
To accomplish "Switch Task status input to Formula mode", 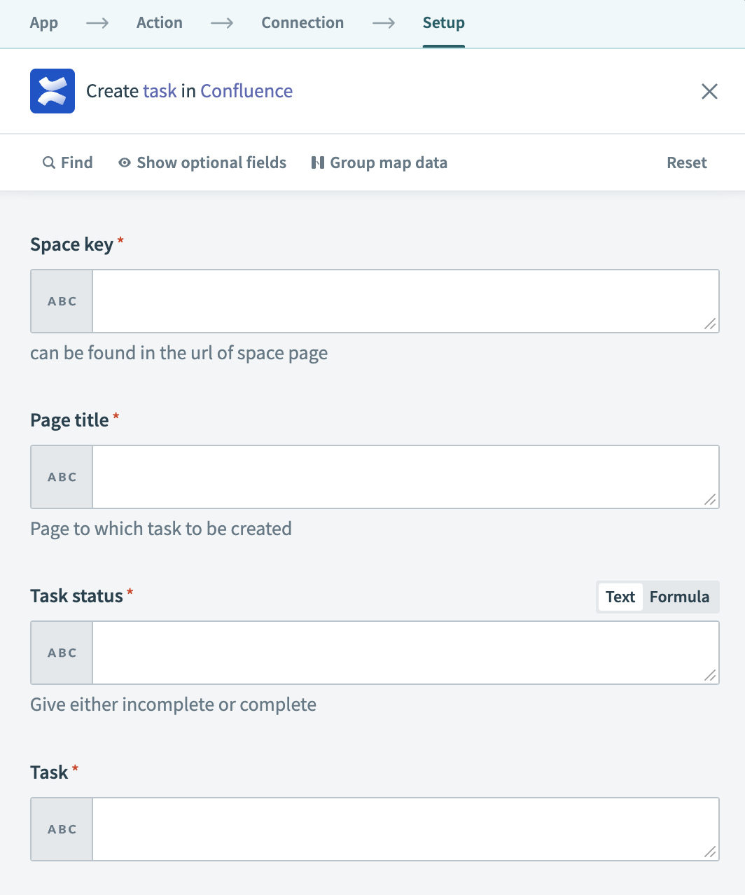I will click(x=679, y=597).
